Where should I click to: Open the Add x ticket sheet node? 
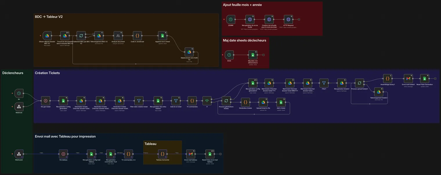(281, 102)
